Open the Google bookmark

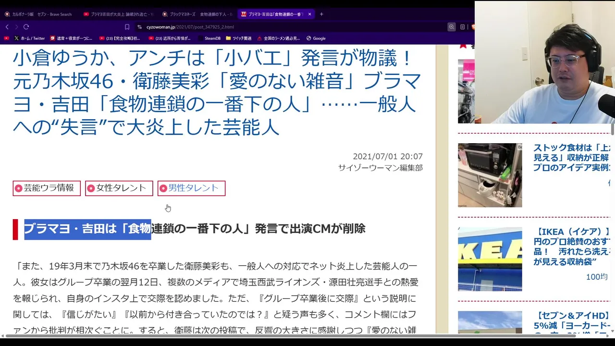316,38
